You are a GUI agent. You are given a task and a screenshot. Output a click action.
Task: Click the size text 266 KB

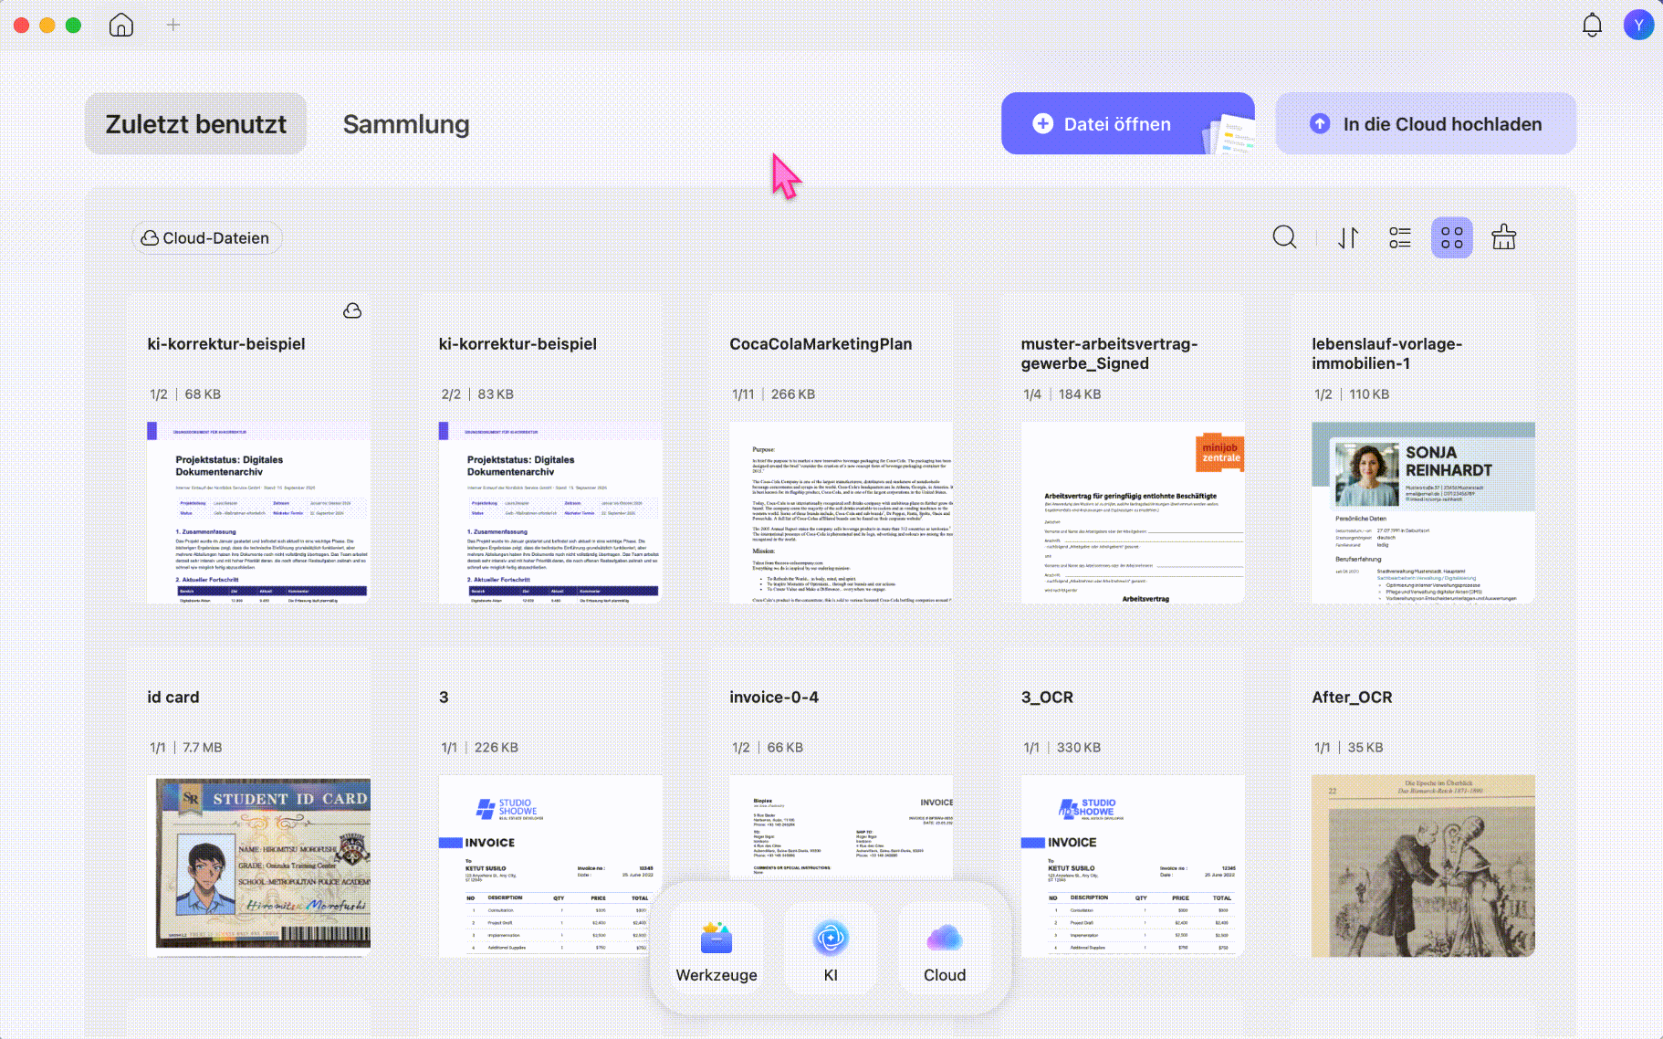[x=793, y=394]
